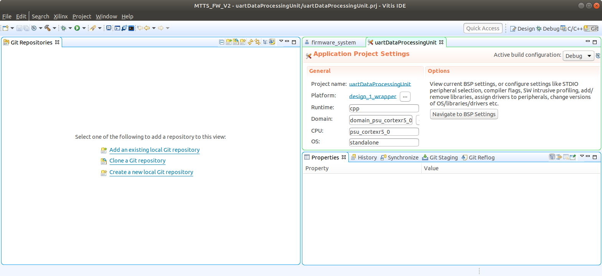Open the Project menu
The image size is (602, 276).
(82, 16)
